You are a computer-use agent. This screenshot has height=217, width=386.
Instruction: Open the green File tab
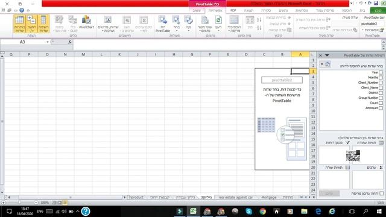378,10
